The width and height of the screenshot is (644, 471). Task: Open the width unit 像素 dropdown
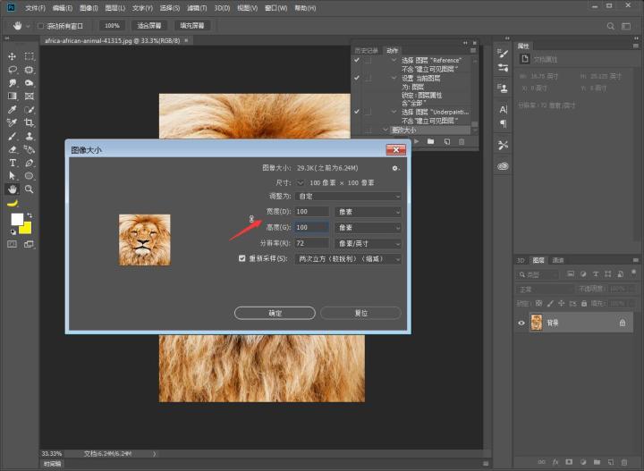[368, 212]
